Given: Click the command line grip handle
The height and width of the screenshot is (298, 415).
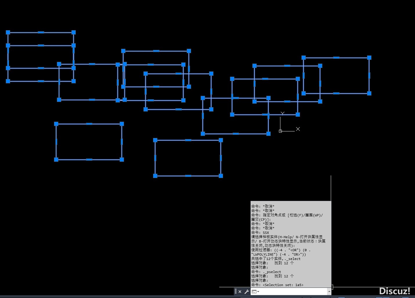Looking at the screenshot, I should click(x=236, y=292).
